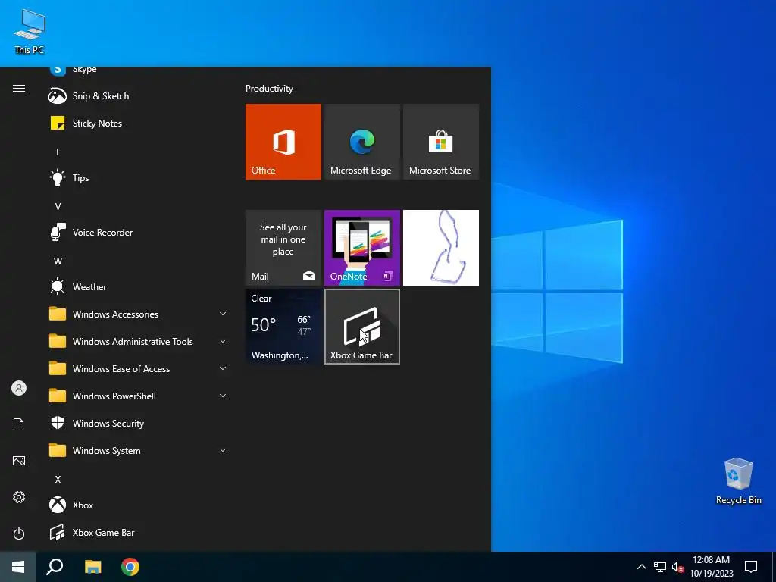The image size is (776, 582).
Task: Open the Microsoft Store tile
Action: (x=441, y=142)
